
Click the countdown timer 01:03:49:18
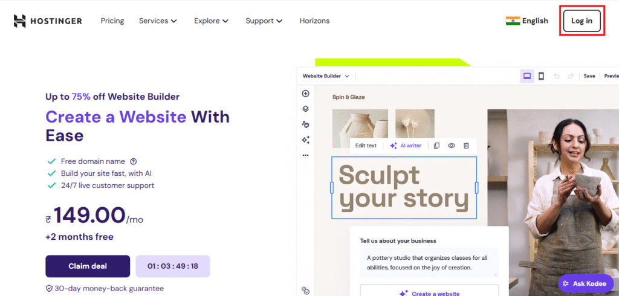[173, 266]
